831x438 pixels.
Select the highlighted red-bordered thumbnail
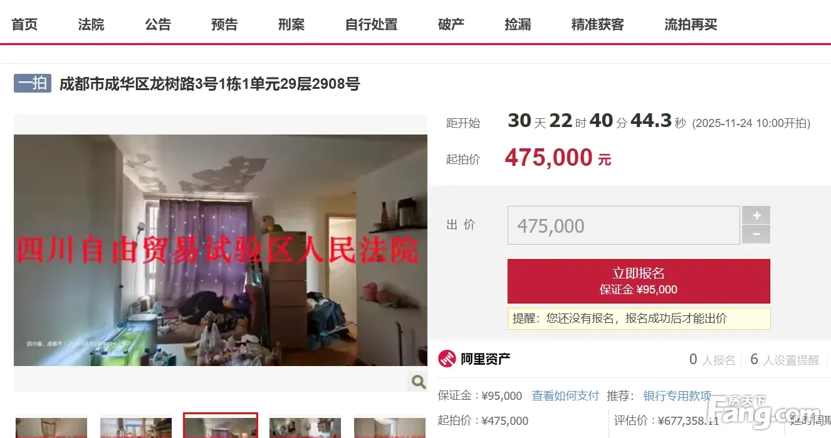coord(221,425)
